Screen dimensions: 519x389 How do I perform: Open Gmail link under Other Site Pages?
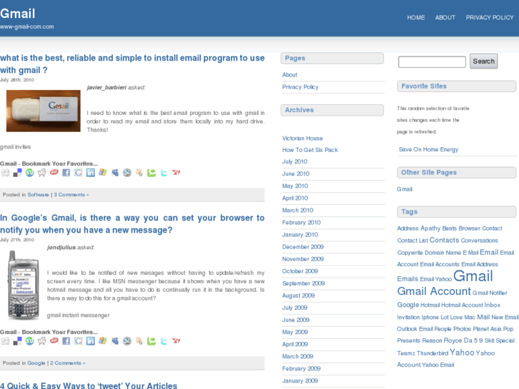point(405,189)
